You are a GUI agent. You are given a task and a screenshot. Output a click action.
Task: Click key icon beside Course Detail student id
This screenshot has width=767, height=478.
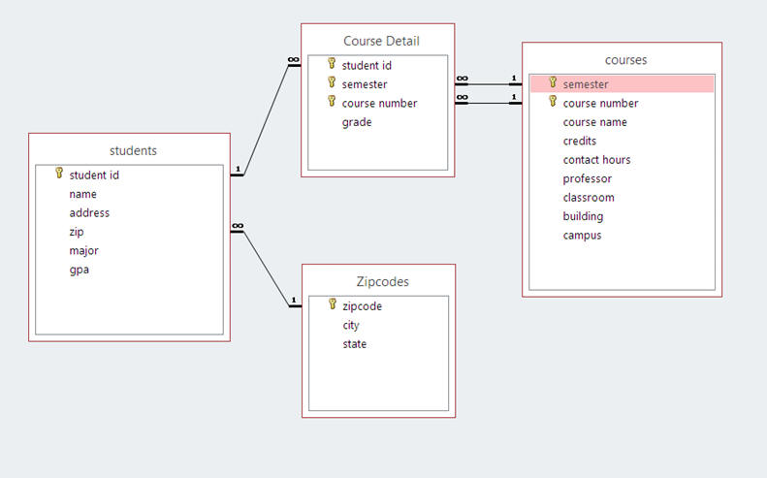tap(331, 65)
